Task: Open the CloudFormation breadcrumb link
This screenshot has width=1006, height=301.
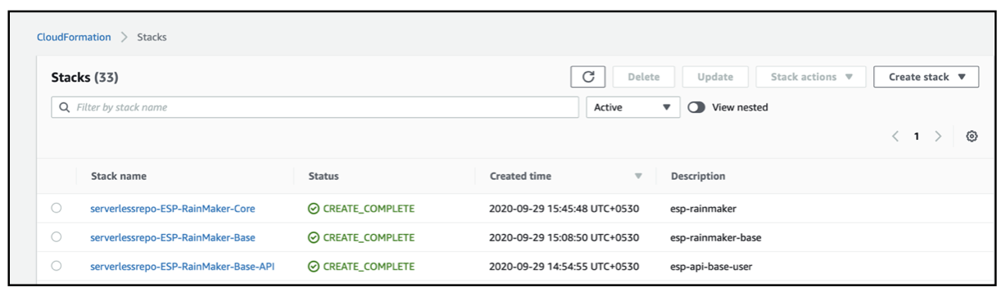Action: click(74, 37)
